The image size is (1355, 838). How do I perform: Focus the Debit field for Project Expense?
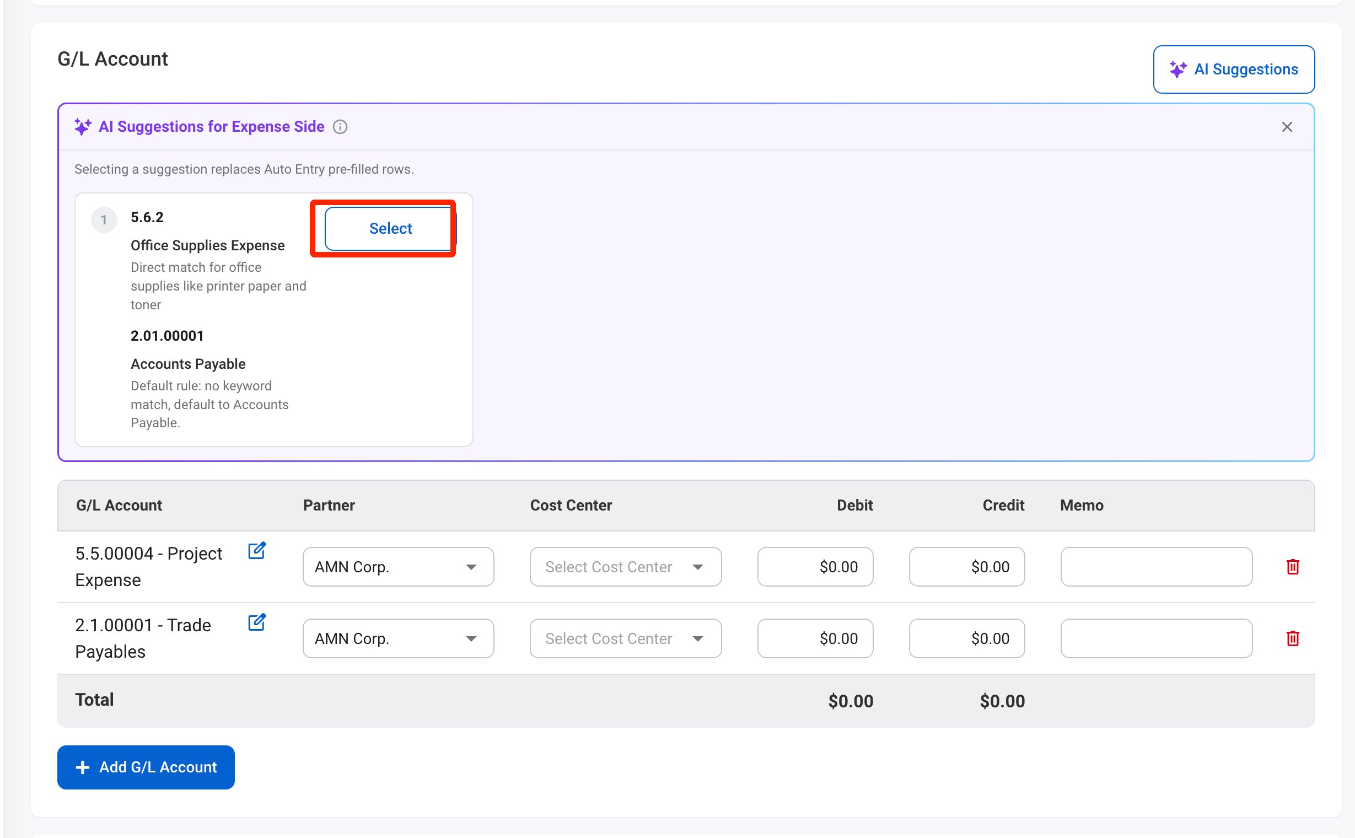pyautogui.click(x=815, y=566)
